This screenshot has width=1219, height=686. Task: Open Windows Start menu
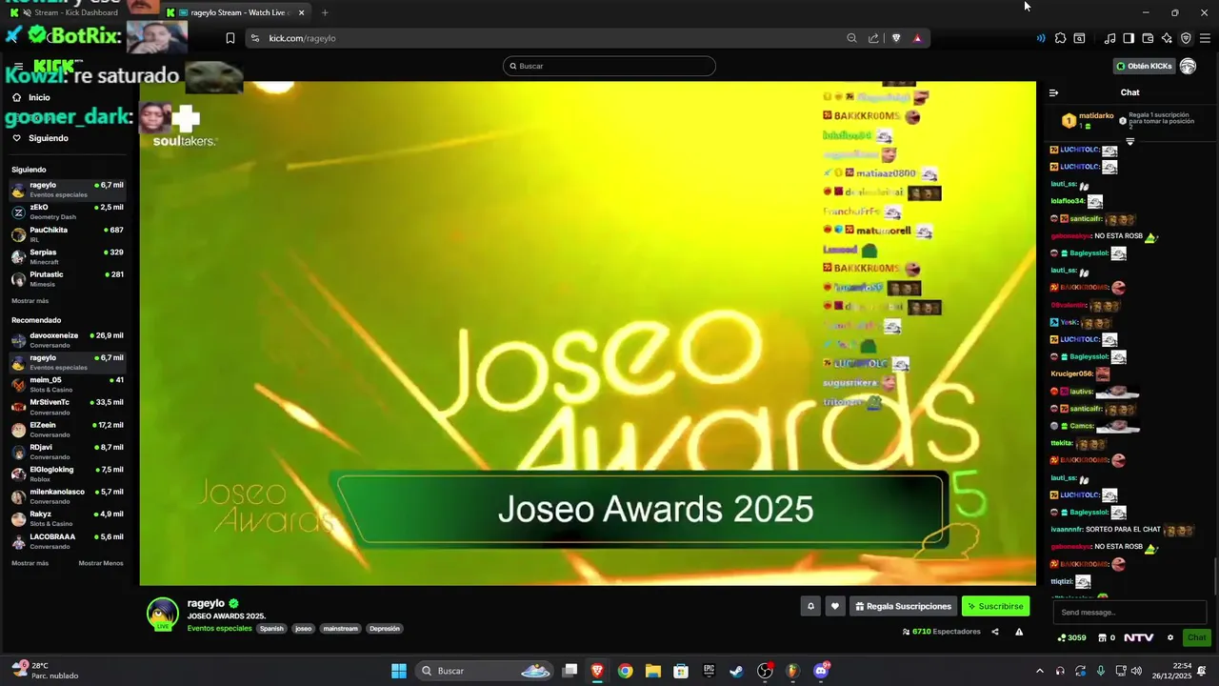coord(399,671)
